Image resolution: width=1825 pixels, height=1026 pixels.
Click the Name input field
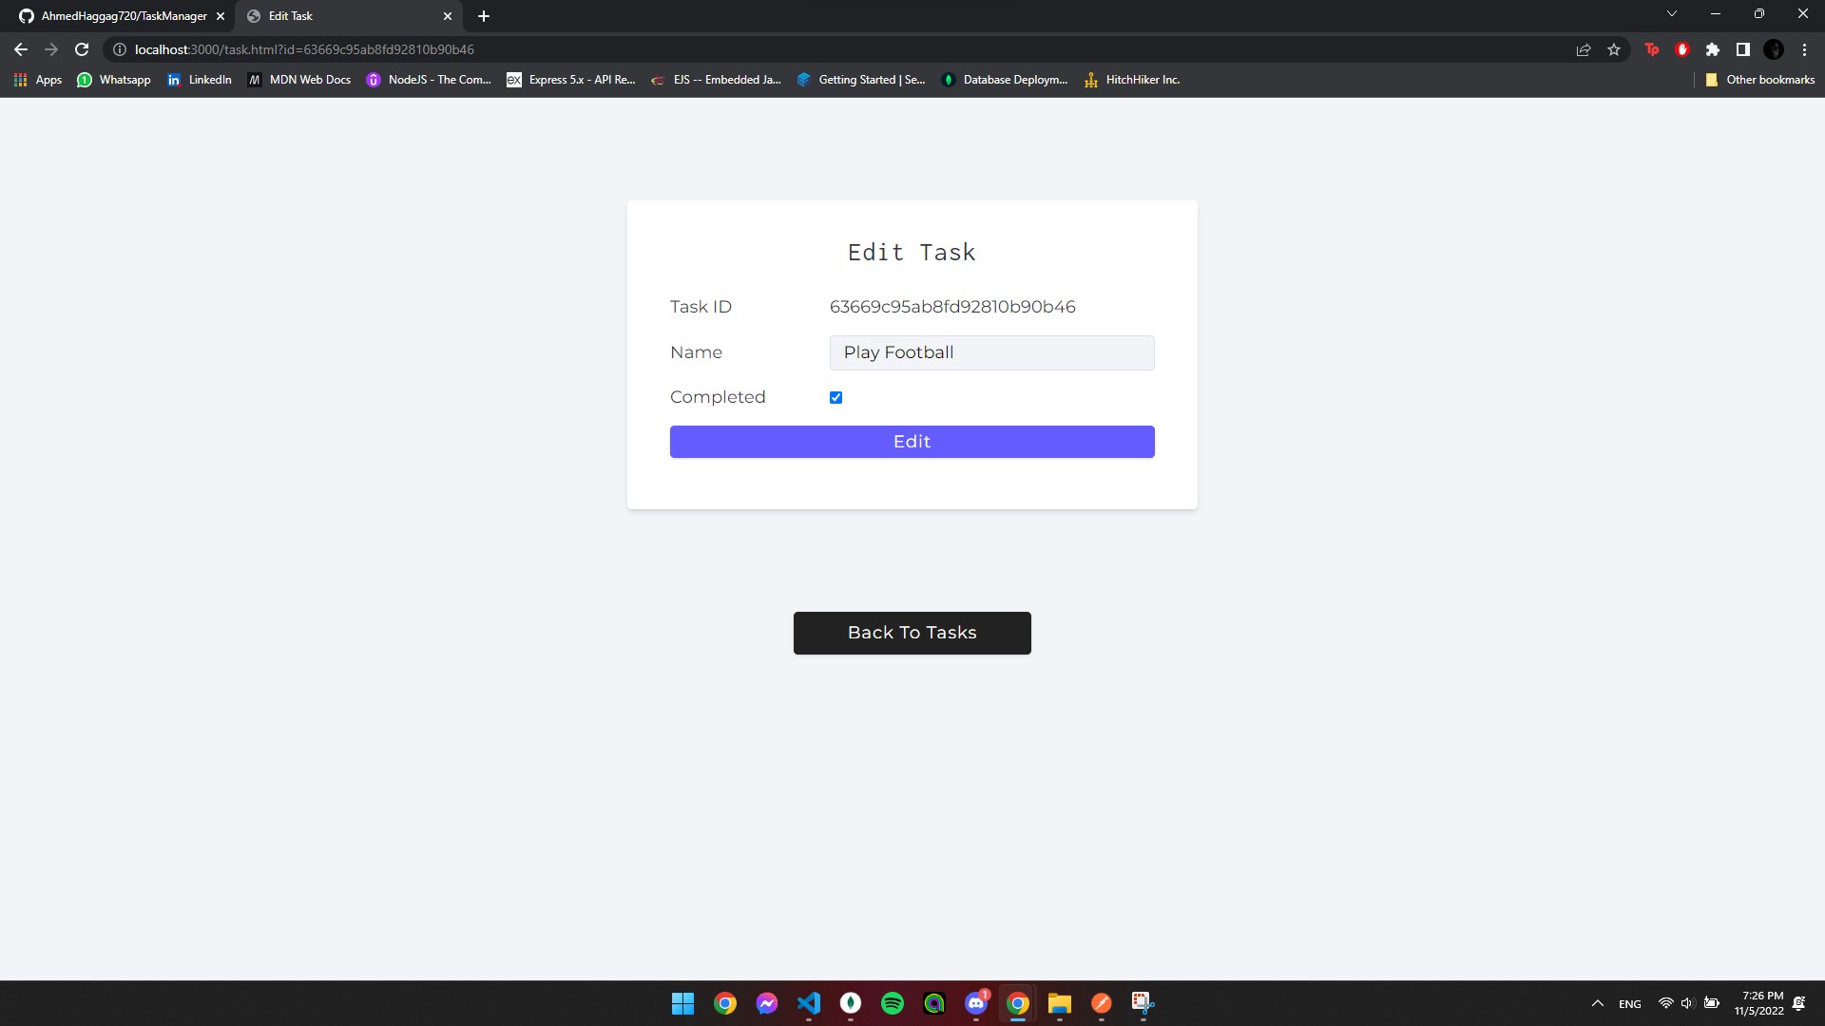point(991,352)
